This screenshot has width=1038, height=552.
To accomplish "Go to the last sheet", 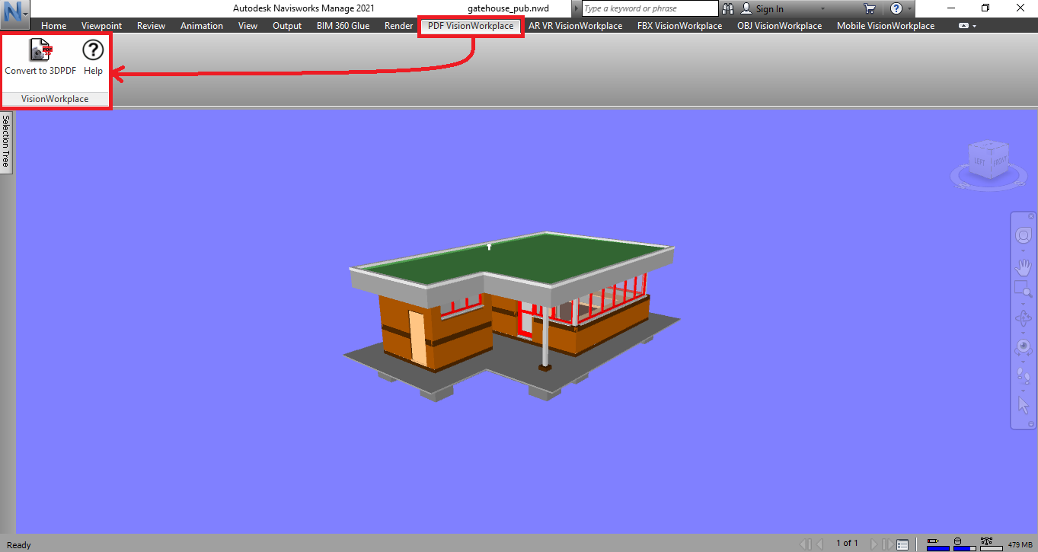I will tap(887, 544).
